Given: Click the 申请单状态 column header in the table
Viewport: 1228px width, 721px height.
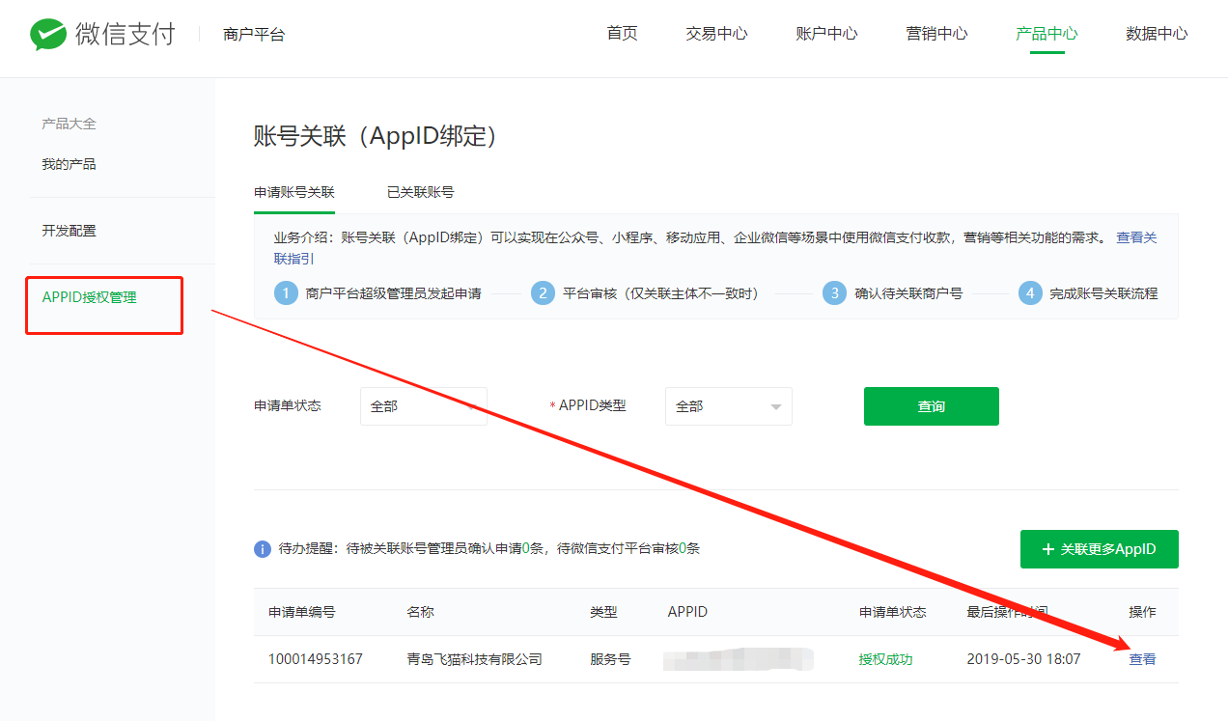Looking at the screenshot, I should click(892, 612).
